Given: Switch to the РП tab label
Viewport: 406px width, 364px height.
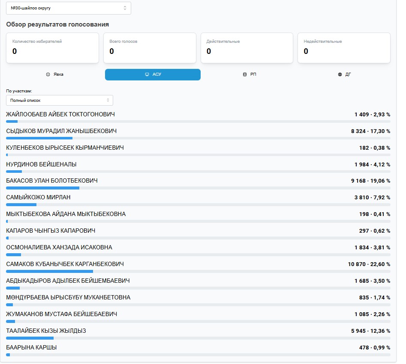Looking at the screenshot, I should click(253, 74).
